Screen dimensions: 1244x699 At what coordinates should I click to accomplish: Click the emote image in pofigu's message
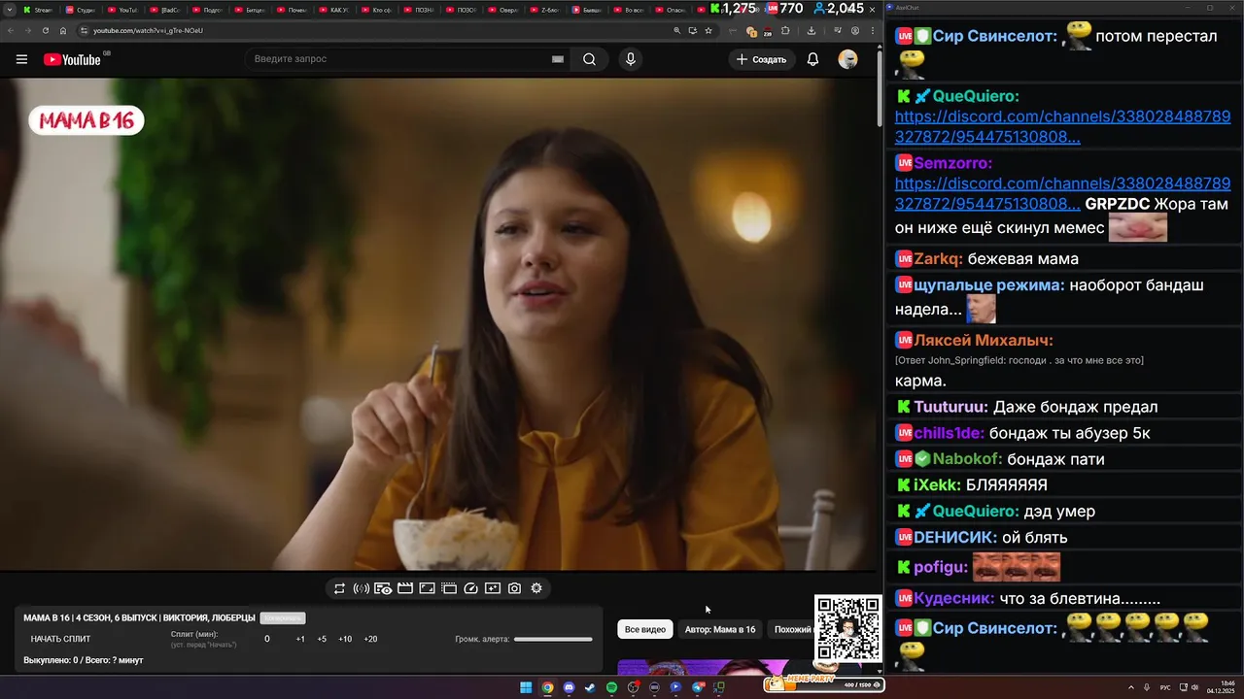coord(1017,567)
